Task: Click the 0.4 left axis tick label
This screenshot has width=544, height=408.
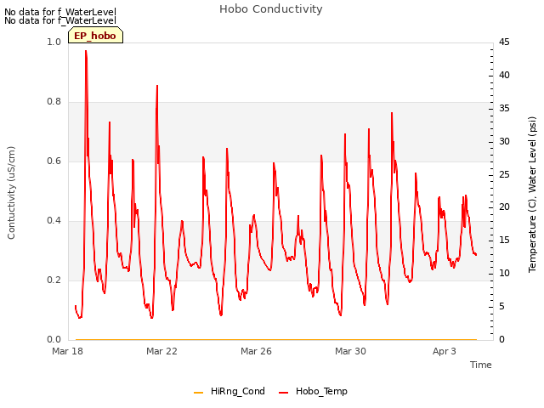Action: pos(54,221)
